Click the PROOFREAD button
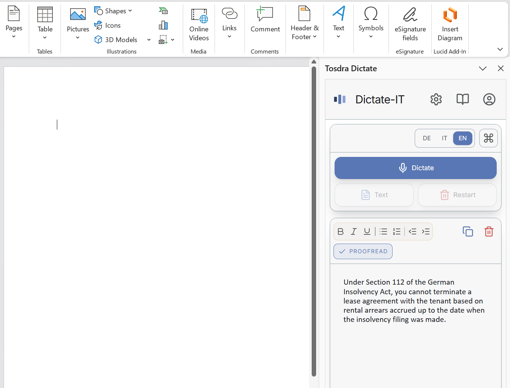The width and height of the screenshot is (510, 388). click(363, 251)
